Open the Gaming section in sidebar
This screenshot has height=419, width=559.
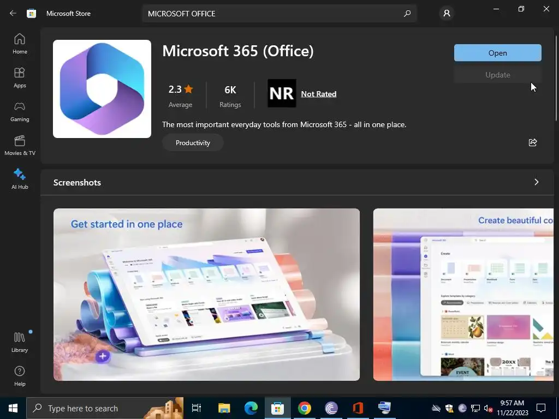pos(20,111)
